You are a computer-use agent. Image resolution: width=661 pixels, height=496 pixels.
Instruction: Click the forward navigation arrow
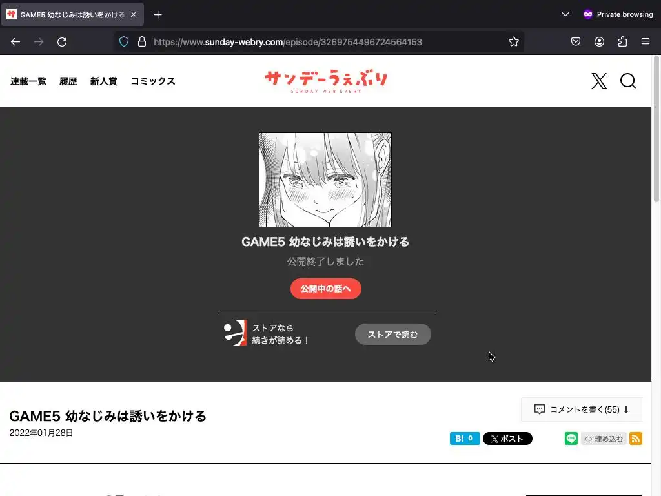point(39,42)
